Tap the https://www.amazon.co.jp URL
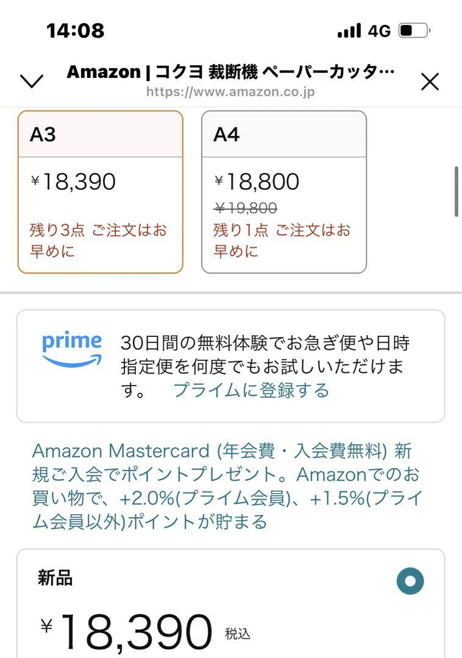This screenshot has width=462, height=658. [x=230, y=91]
